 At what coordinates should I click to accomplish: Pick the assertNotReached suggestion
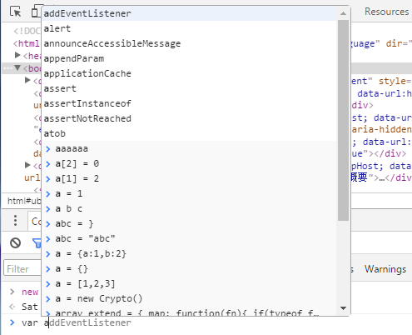click(189, 118)
